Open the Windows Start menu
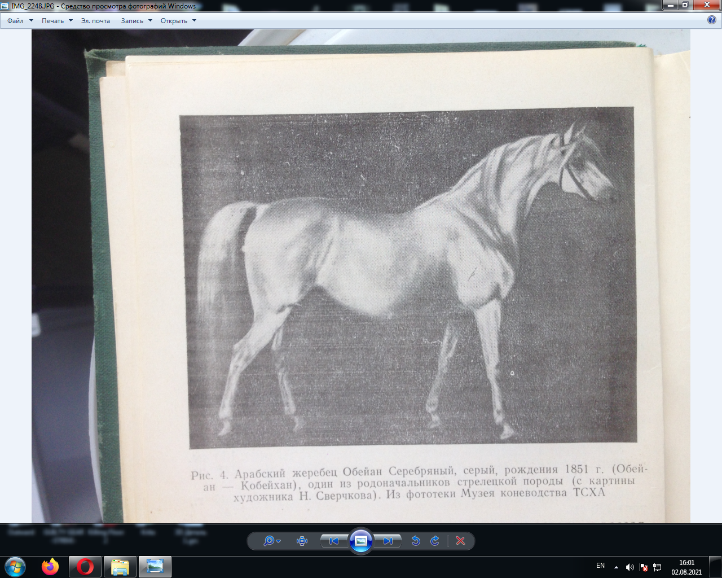Viewport: 722px width, 578px height. (x=15, y=566)
